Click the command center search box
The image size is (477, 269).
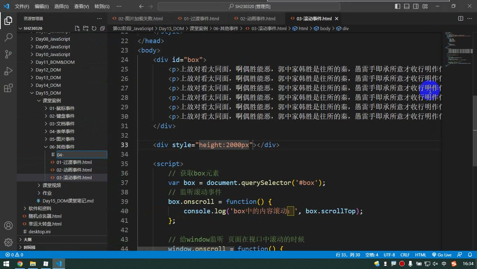(x=249, y=6)
